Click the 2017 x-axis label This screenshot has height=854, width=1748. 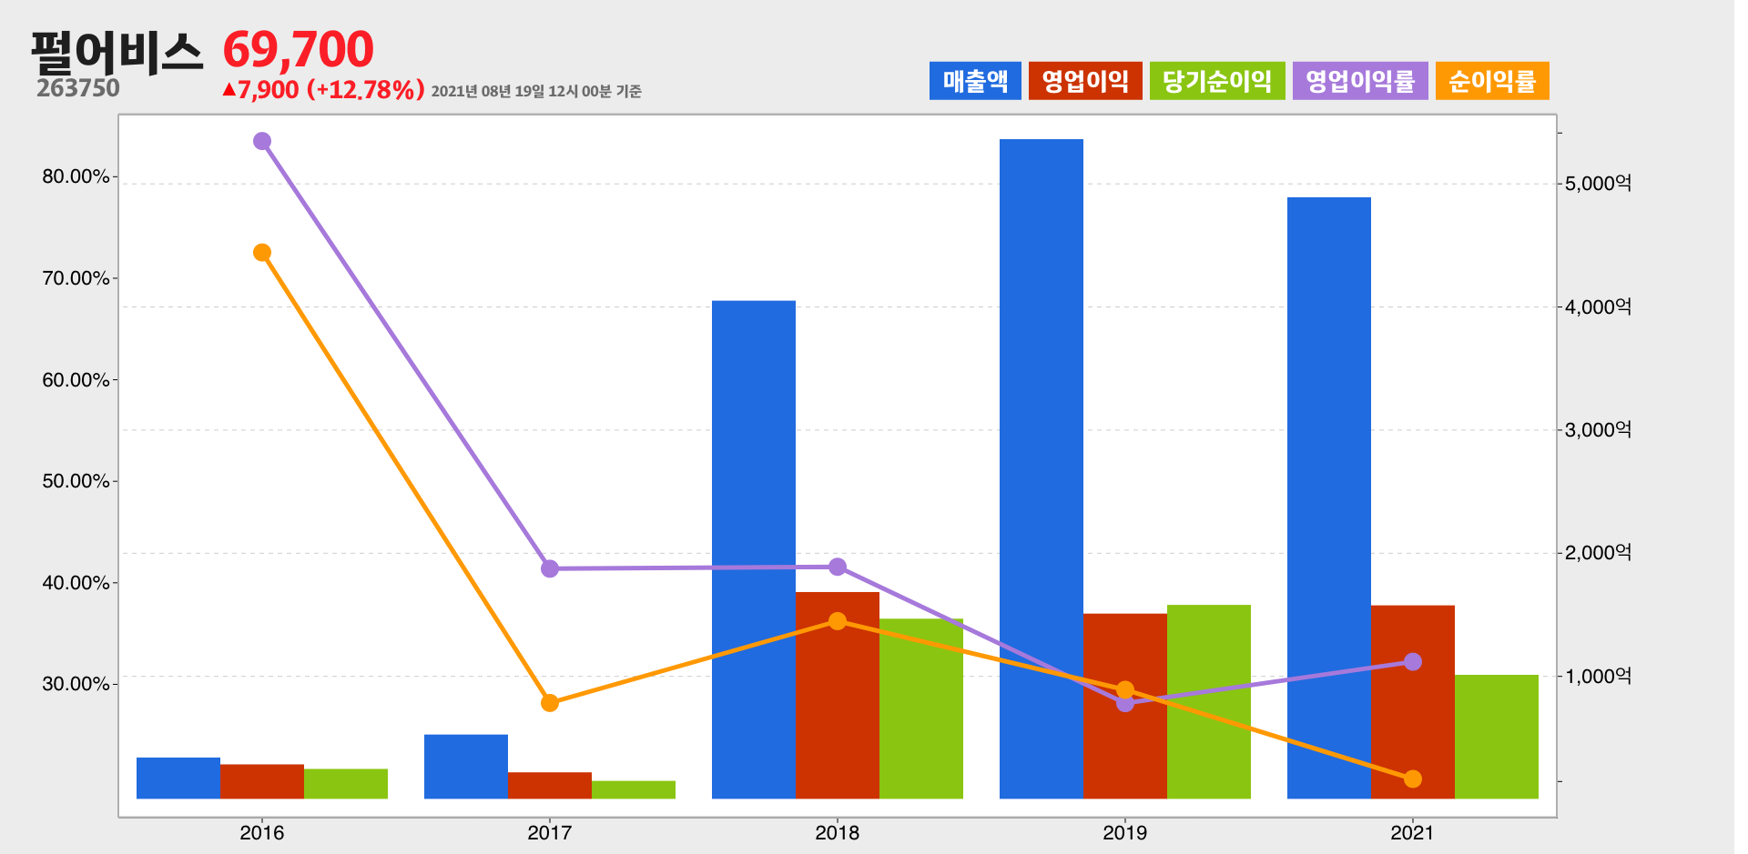point(550,832)
